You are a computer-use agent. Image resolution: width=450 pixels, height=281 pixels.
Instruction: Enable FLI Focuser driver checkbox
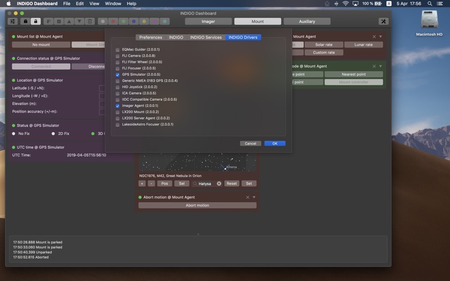118,69
